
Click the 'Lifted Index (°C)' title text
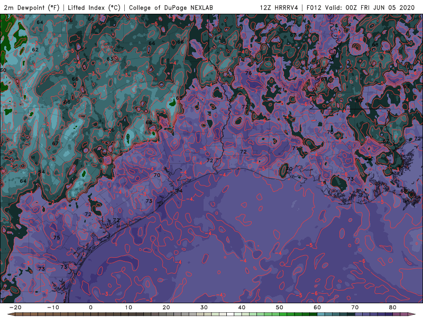[x=94, y=7]
